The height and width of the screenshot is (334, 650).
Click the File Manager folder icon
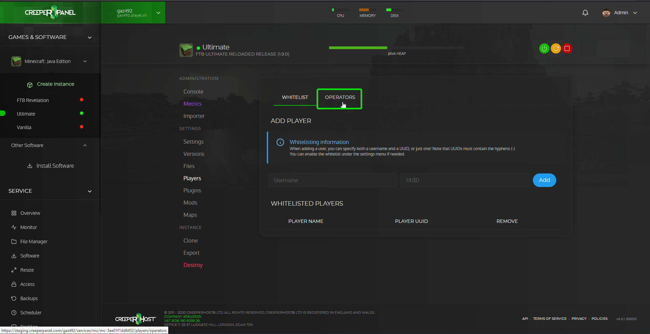click(14, 242)
